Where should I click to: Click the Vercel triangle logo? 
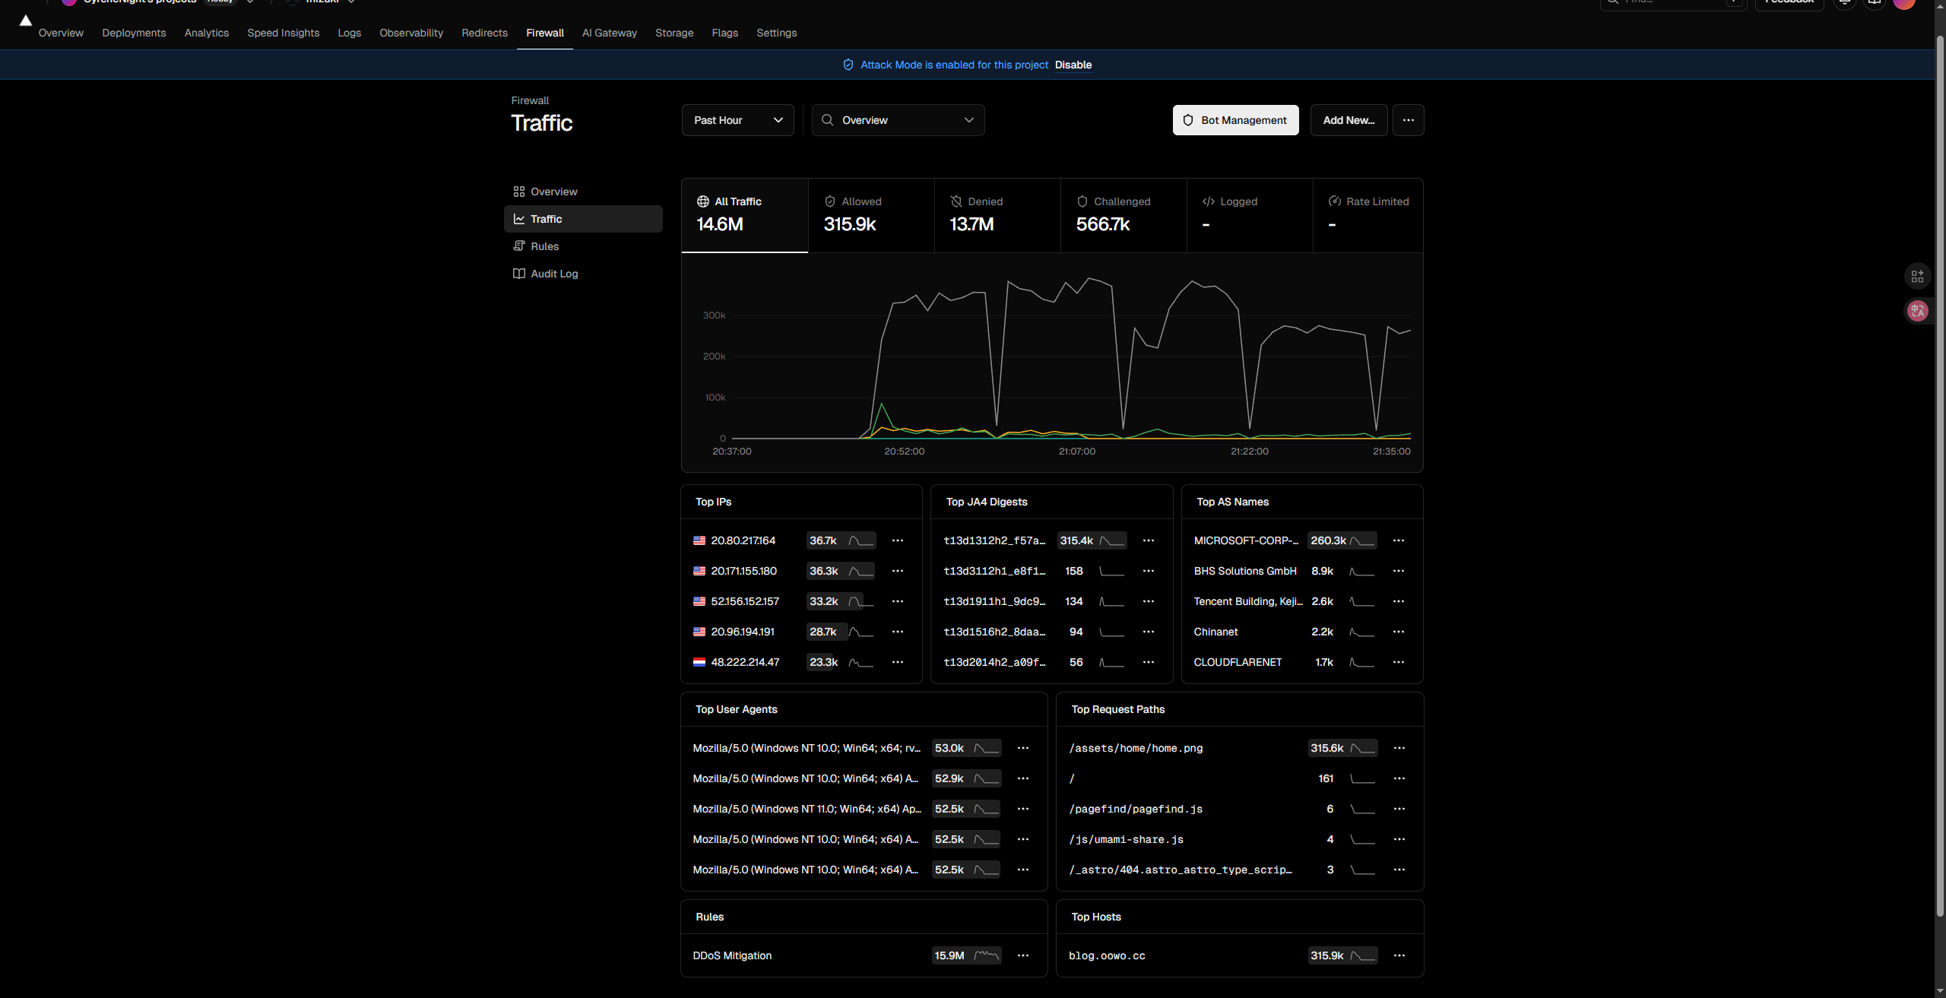(x=24, y=22)
